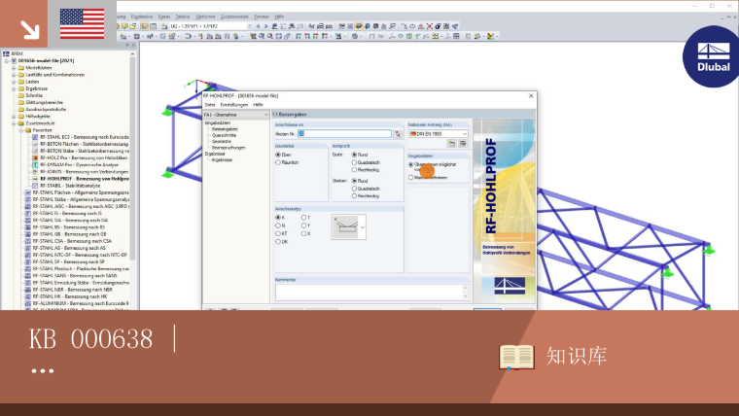The width and height of the screenshot is (739, 416).
Task: Click the national annex settings icon button
Action: [x=463, y=143]
